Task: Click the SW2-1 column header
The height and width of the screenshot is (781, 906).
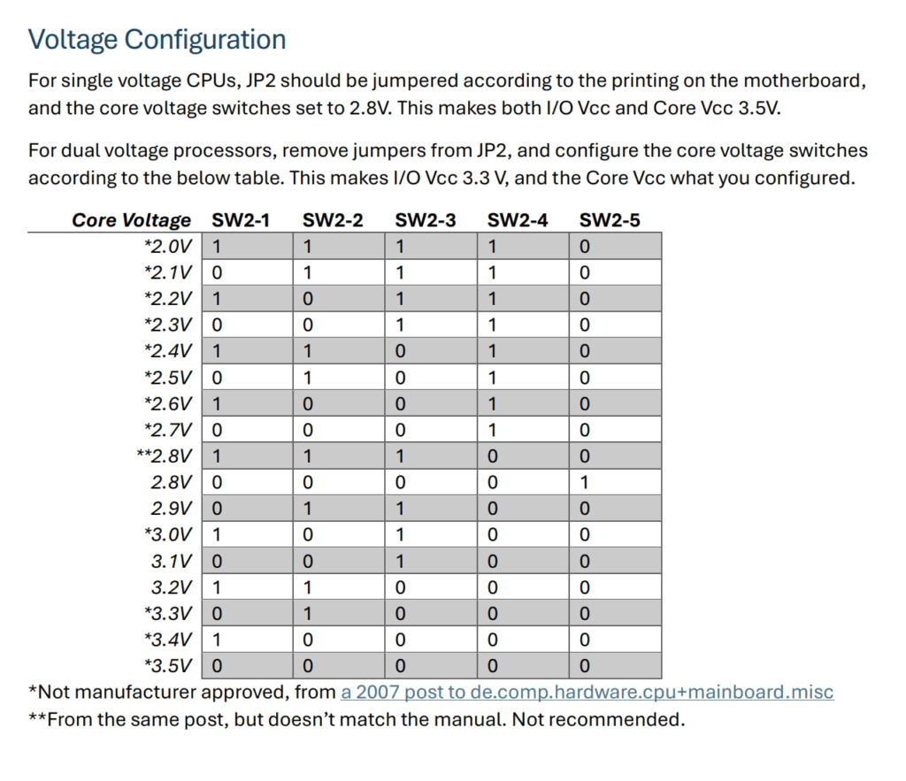Action: click(242, 220)
